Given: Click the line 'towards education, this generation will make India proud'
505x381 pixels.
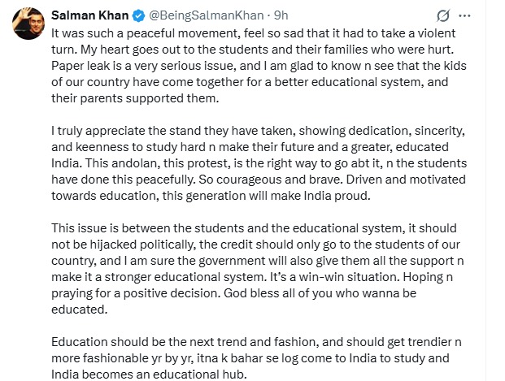Looking at the screenshot, I should pyautogui.click(x=211, y=196).
